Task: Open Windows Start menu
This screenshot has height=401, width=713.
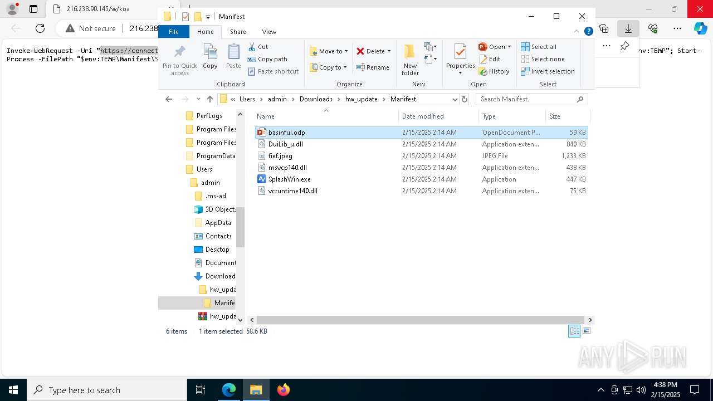Action: pos(13,390)
